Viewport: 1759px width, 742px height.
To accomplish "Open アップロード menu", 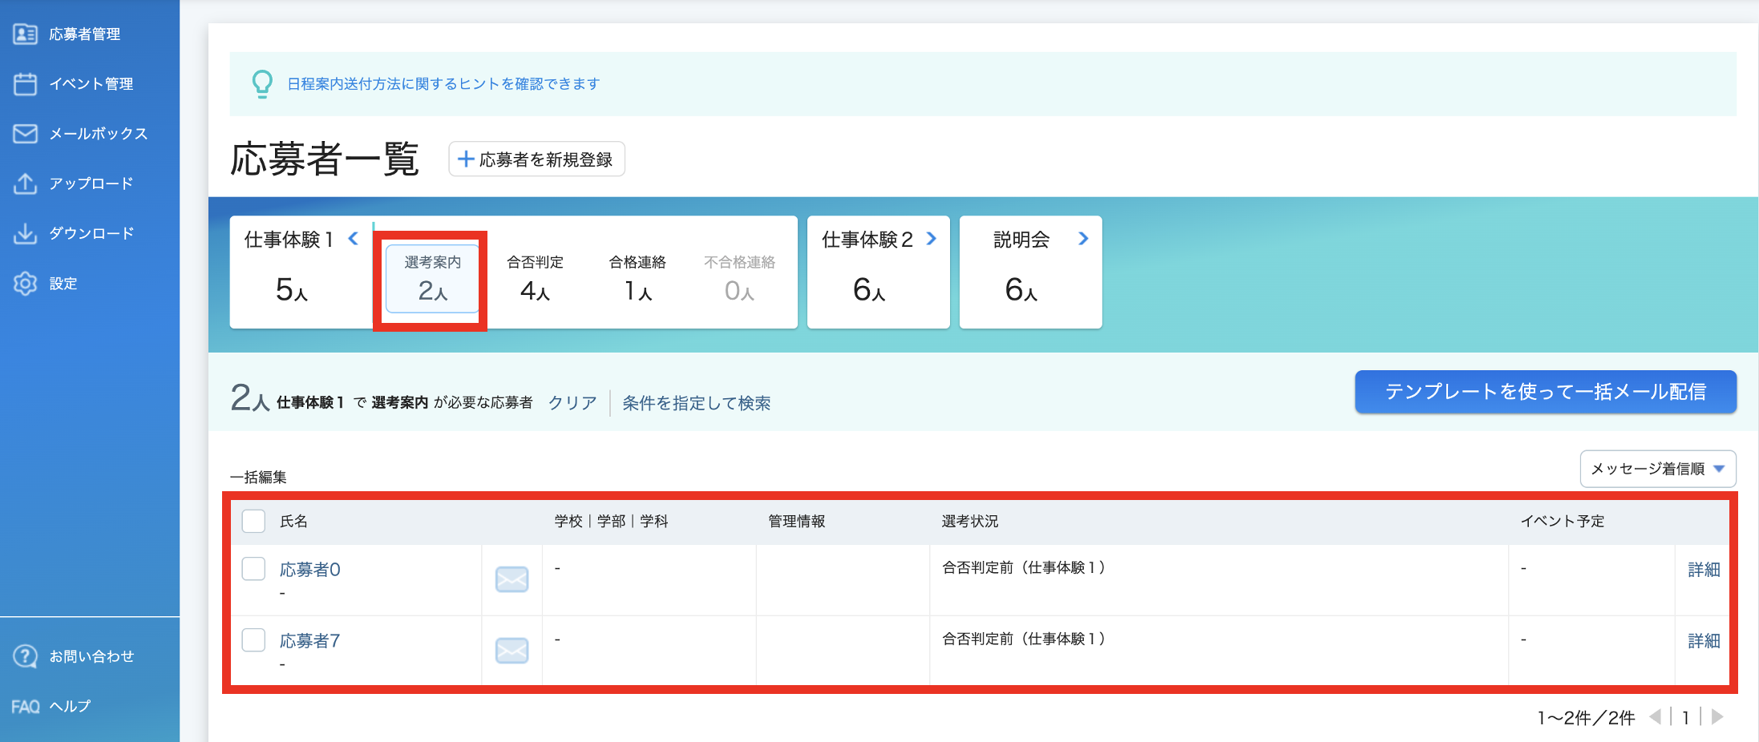I will [x=91, y=183].
